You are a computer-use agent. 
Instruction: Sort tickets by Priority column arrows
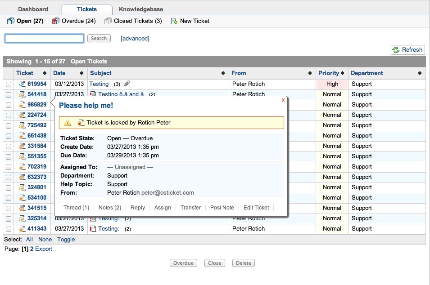[x=343, y=73]
